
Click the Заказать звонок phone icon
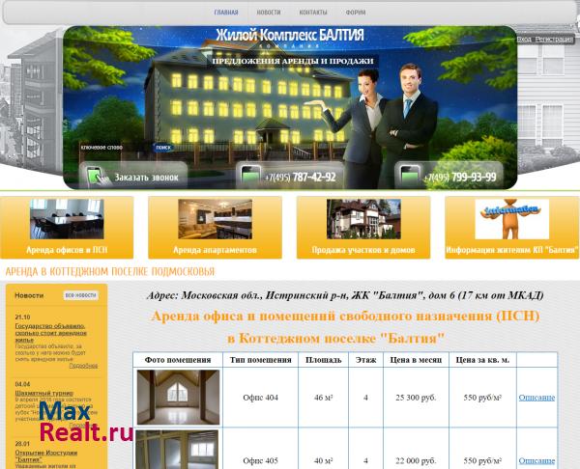click(98, 177)
